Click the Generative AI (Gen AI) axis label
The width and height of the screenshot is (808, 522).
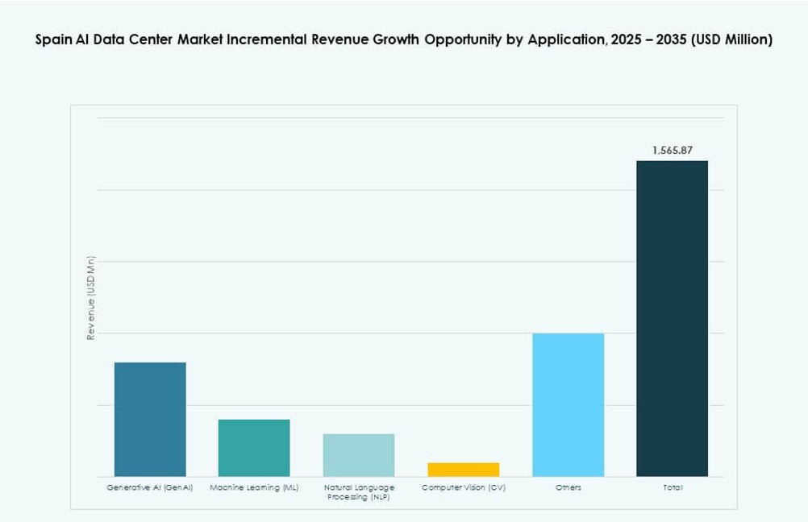tap(149, 487)
